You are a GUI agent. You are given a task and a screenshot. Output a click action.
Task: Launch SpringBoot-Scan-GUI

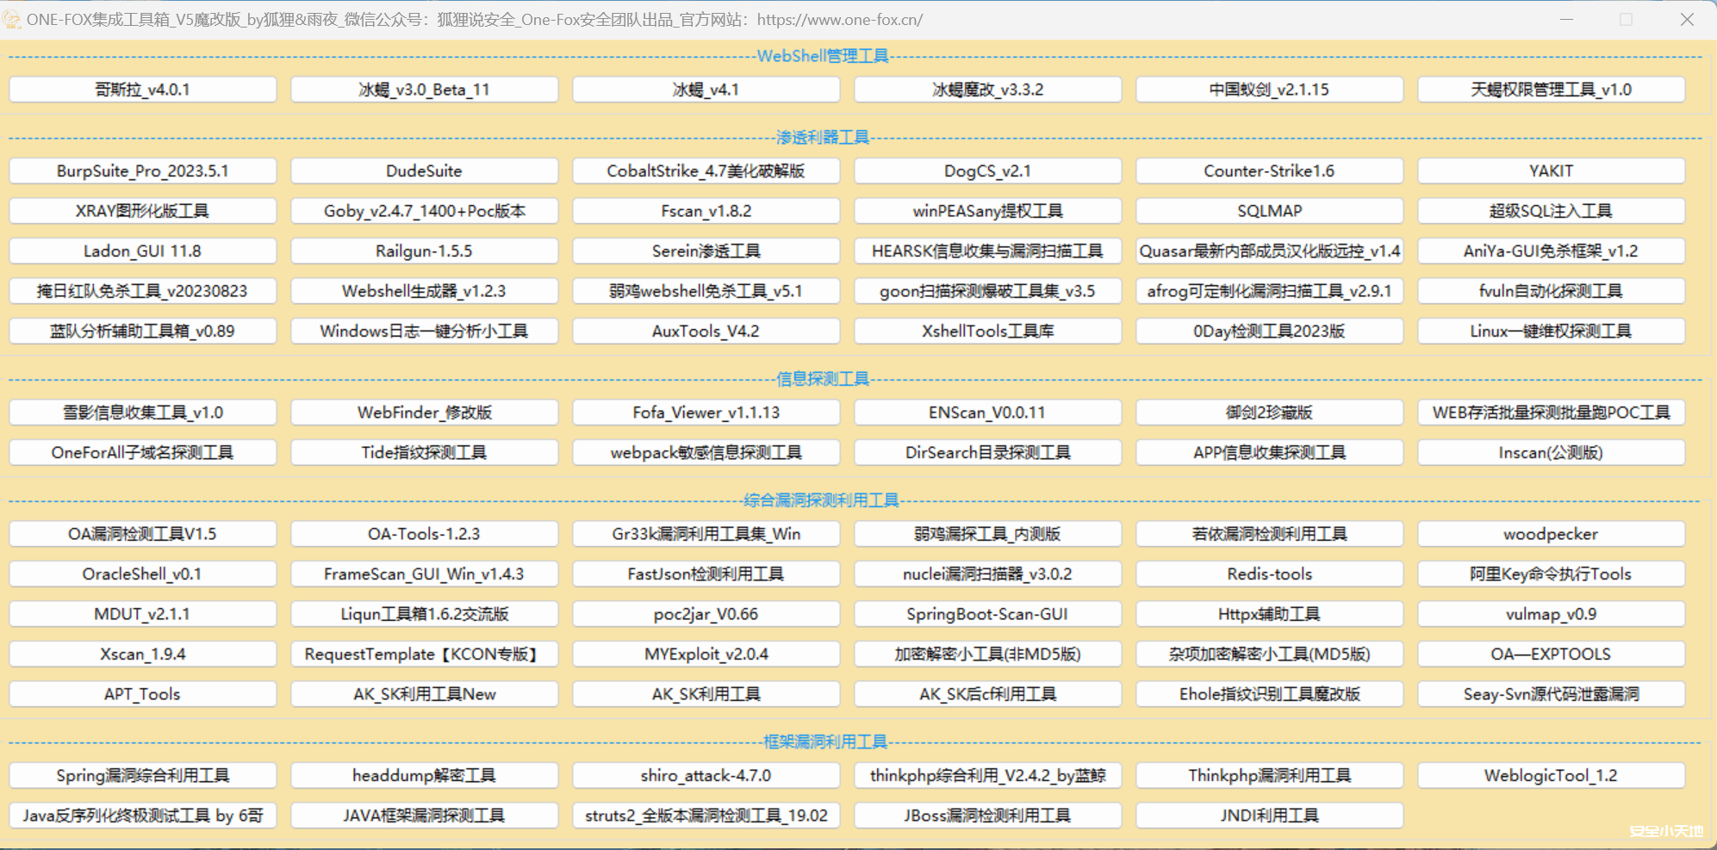click(987, 614)
